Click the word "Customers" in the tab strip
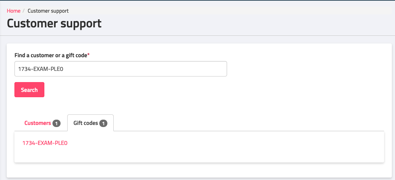 pos(38,123)
